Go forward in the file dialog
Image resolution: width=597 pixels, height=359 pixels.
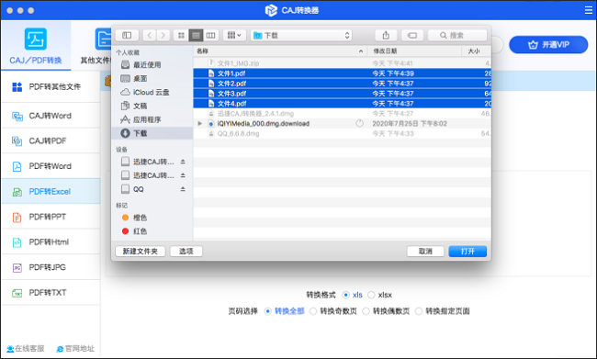click(163, 36)
